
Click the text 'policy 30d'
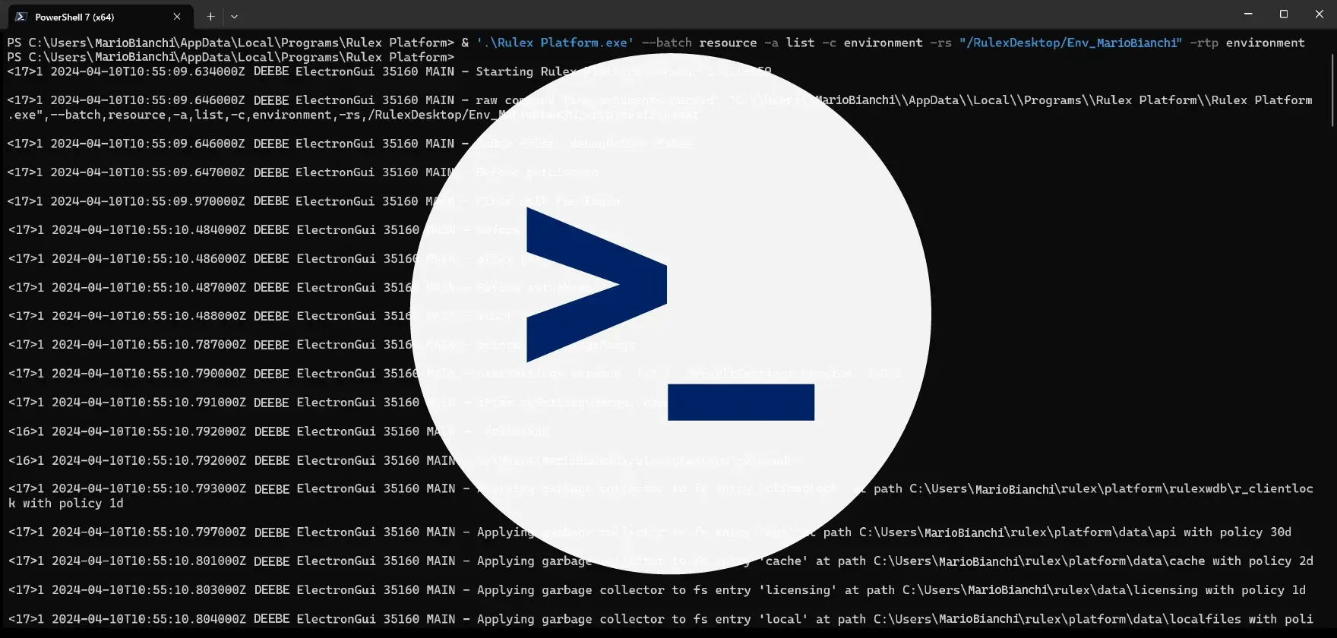click(x=1256, y=532)
